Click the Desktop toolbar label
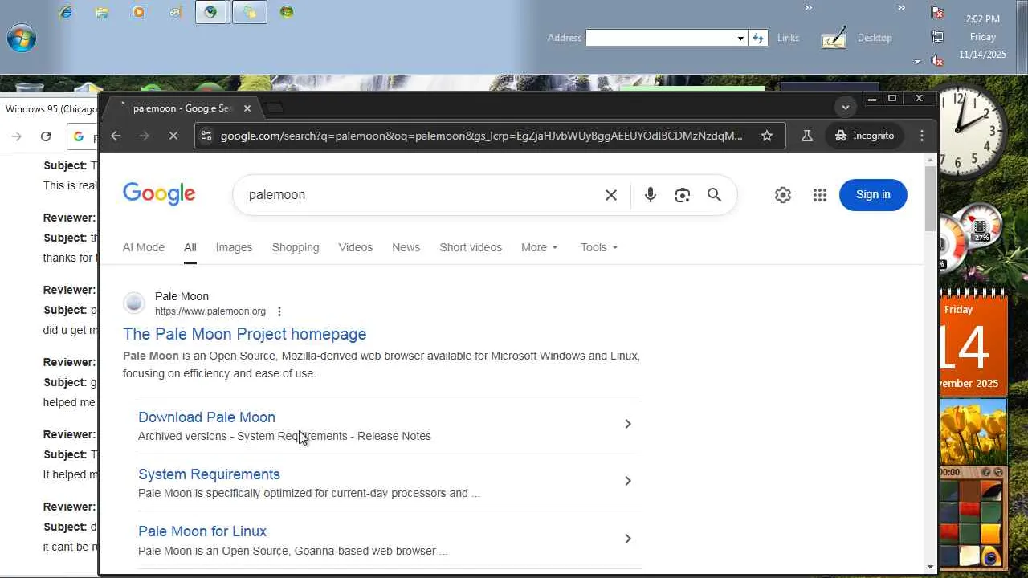 tap(875, 38)
